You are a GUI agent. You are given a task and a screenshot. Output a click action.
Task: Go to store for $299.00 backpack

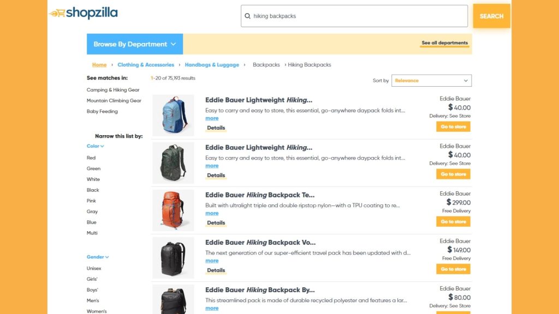click(453, 221)
